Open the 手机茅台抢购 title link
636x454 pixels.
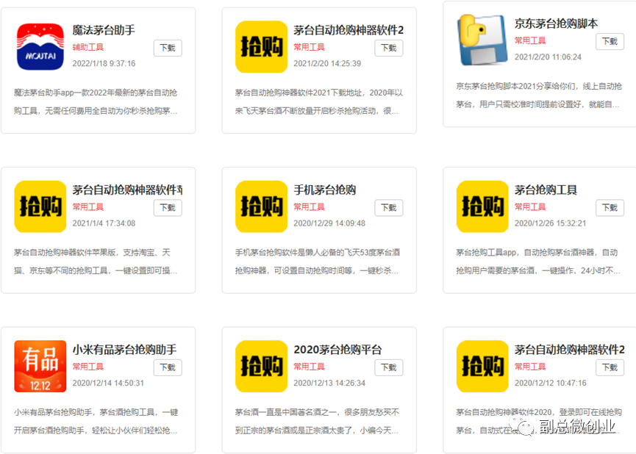324,190
